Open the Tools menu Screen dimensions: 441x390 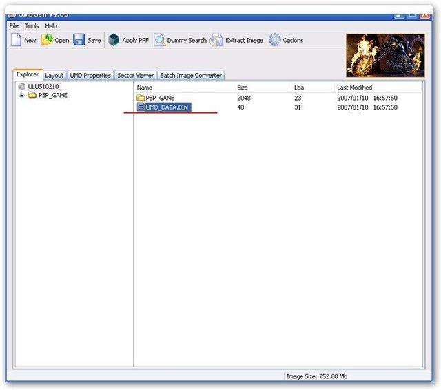click(x=32, y=25)
